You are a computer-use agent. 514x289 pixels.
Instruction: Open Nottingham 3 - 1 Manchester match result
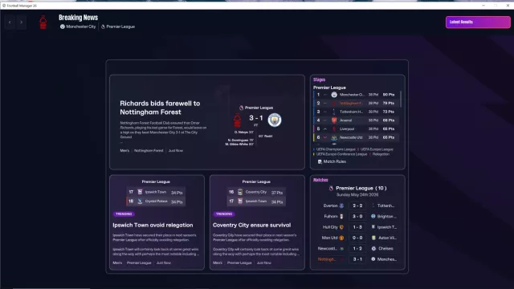pyautogui.click(x=357, y=259)
